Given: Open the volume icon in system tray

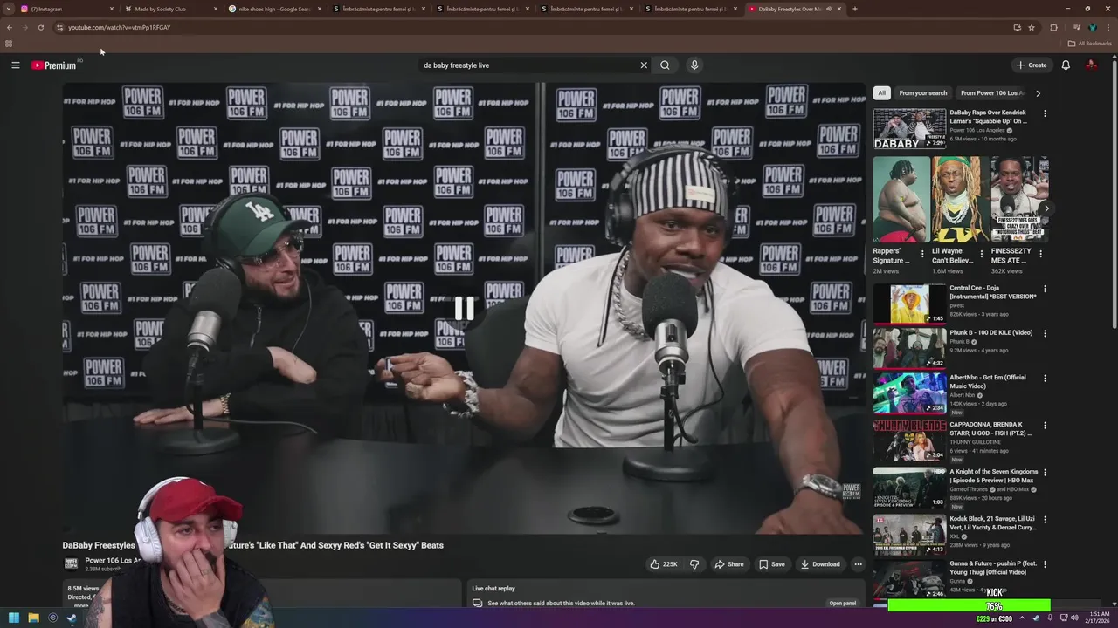Looking at the screenshot, I should tap(1074, 618).
